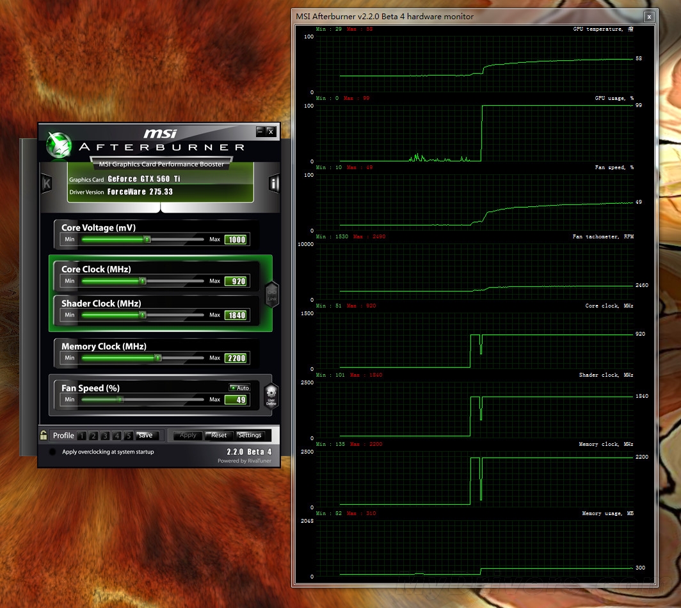Image resolution: width=681 pixels, height=608 pixels.
Task: Select profile slot 1
Action: click(x=81, y=436)
